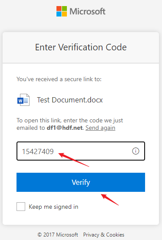This screenshot has height=240, width=162.
Task: Click the "You've received a secure link" text
Action: coord(59,79)
